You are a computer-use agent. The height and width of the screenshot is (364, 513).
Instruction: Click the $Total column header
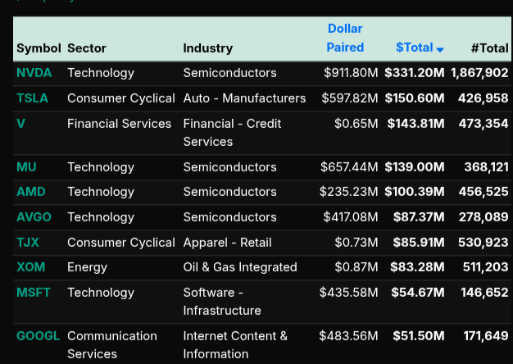pyautogui.click(x=415, y=48)
